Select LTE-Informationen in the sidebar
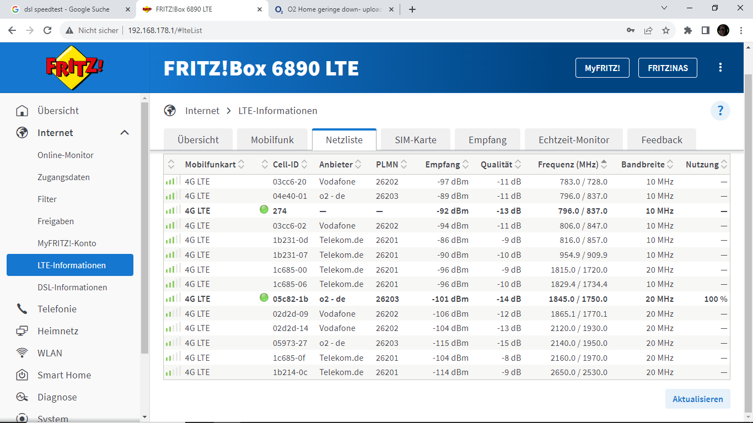 pos(70,265)
